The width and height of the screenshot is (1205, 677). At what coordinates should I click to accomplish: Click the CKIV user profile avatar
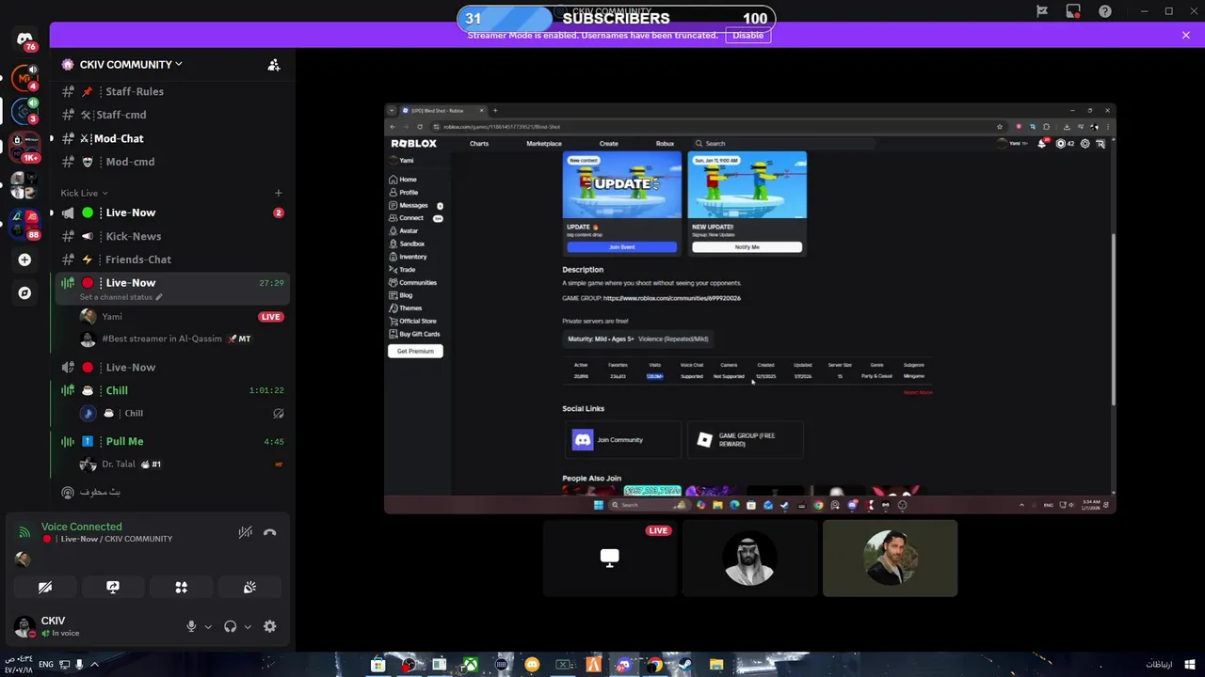pos(24,626)
